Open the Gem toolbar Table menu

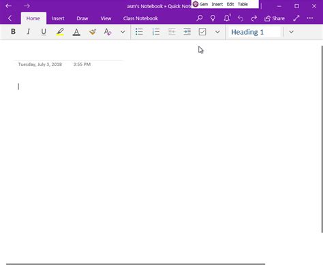coord(243,4)
